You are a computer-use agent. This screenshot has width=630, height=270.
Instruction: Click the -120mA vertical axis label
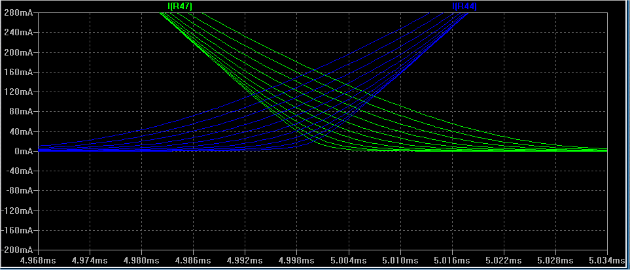coord(17,211)
